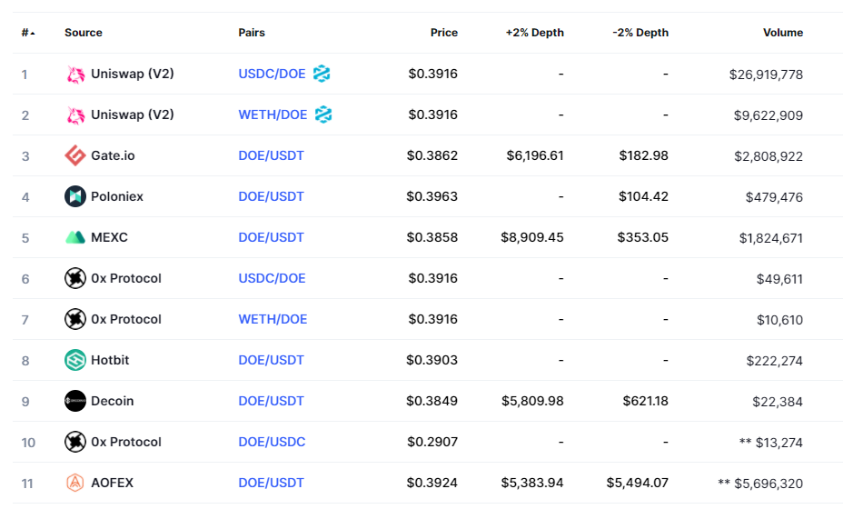The width and height of the screenshot is (843, 509).
Task: Open the DOE/USDC pair link
Action: coord(272,442)
